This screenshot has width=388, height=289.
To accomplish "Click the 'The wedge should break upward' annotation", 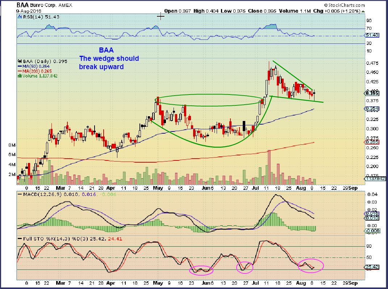I will (109, 63).
